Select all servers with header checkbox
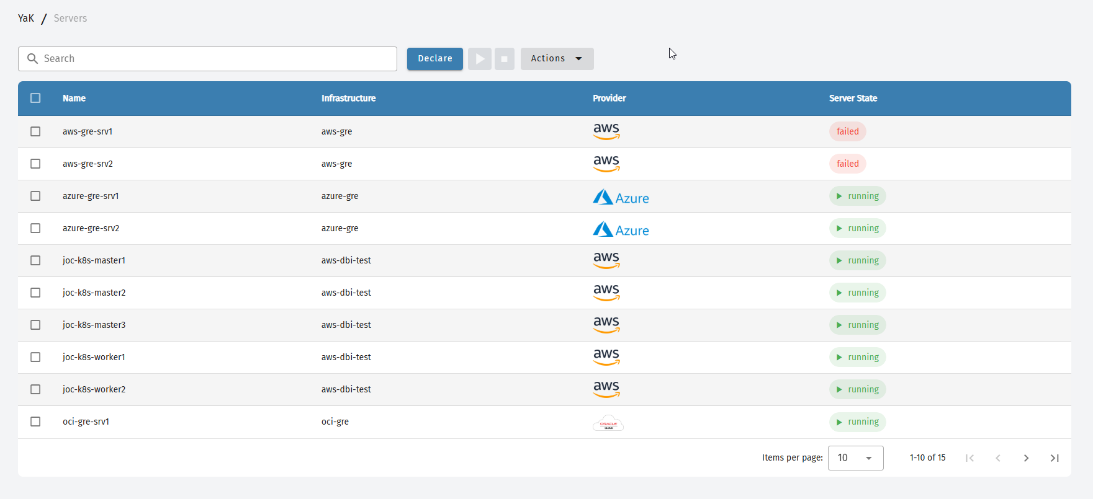The image size is (1093, 499). pyautogui.click(x=35, y=98)
